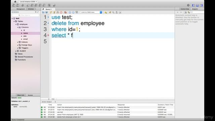Select the 'delete from employee where id=1' log row
Screen dimensions: 215x121
pos(107,117)
